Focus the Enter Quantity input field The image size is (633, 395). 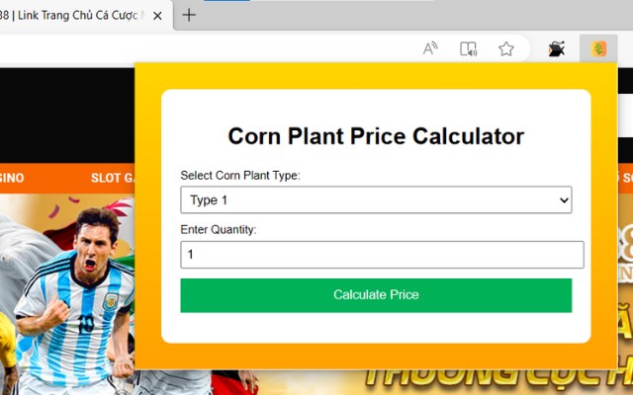point(382,255)
